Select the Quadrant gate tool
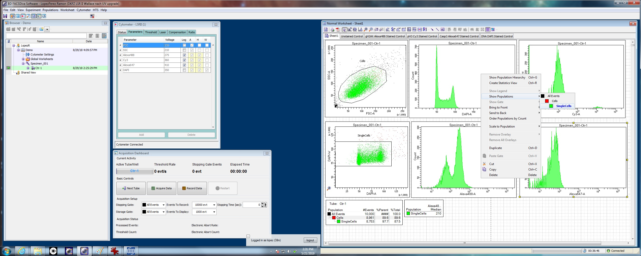 point(409,29)
